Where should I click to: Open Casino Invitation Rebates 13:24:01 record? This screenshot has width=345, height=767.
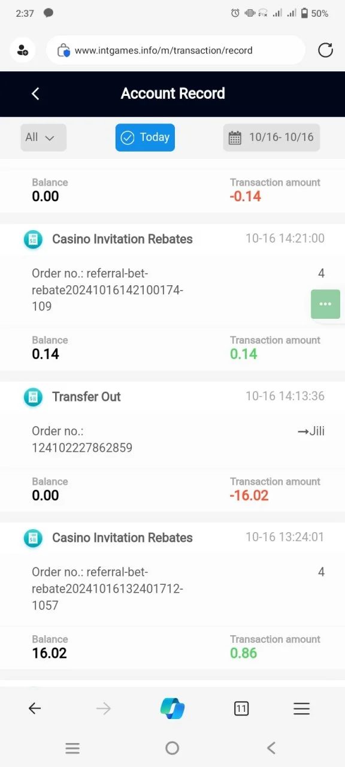pyautogui.click(x=172, y=596)
